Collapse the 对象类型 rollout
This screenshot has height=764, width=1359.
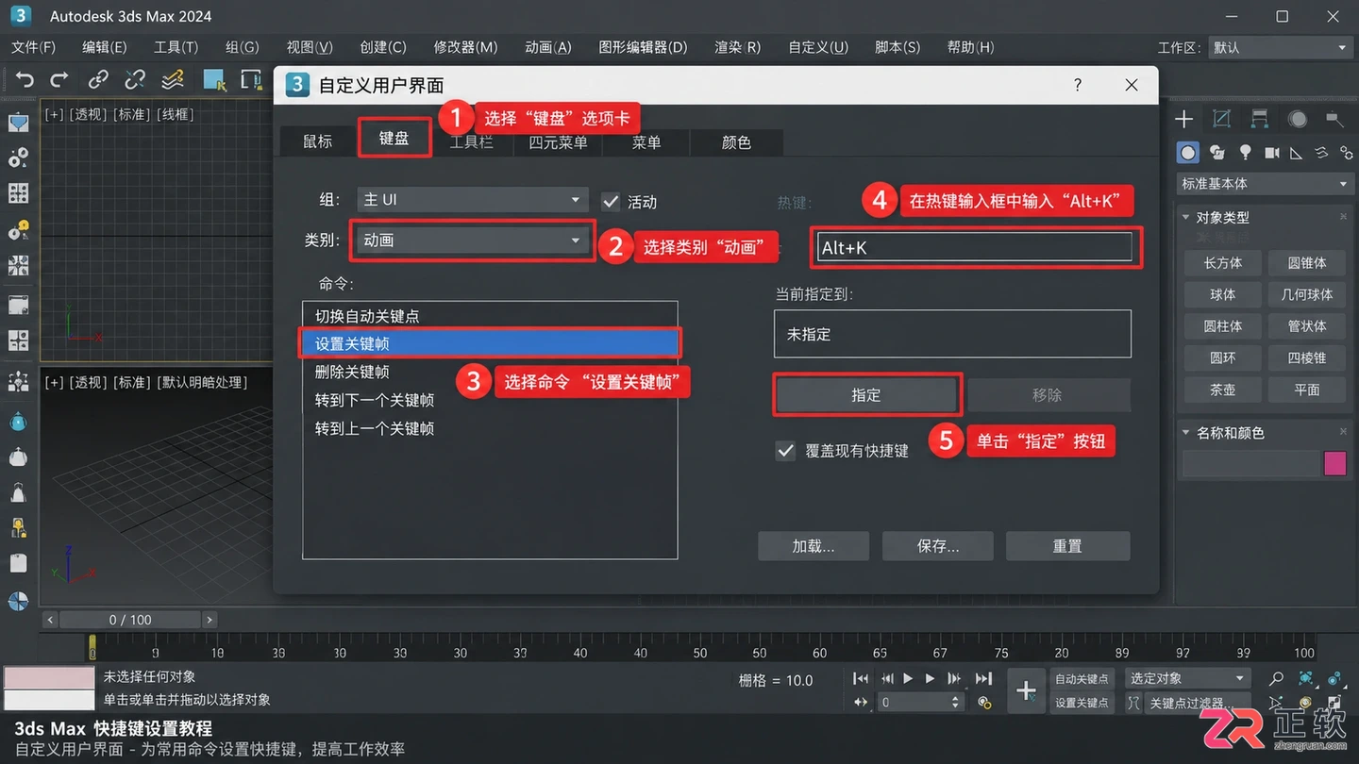(x=1186, y=218)
